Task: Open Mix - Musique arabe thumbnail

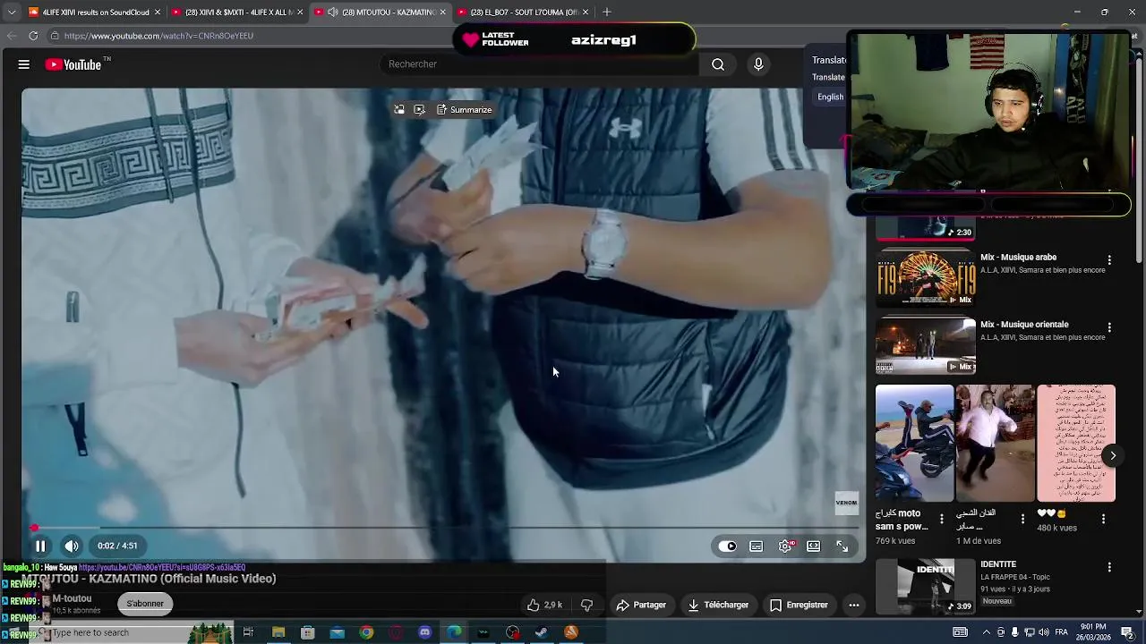Action: point(926,277)
